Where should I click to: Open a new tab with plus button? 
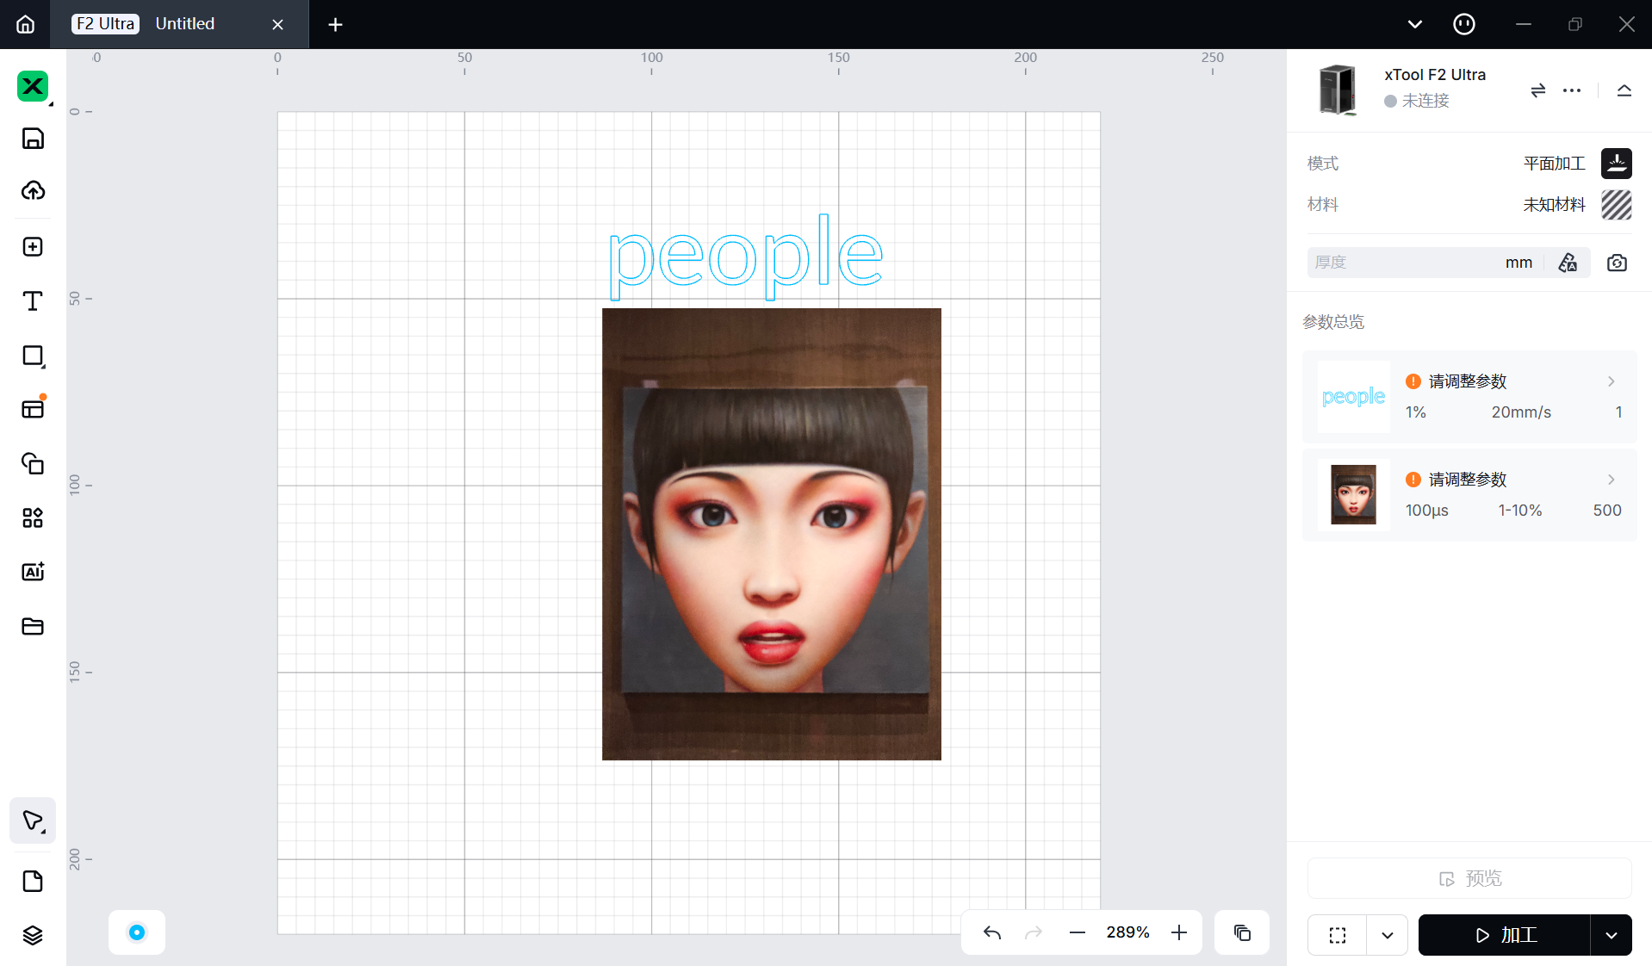pyautogui.click(x=335, y=25)
